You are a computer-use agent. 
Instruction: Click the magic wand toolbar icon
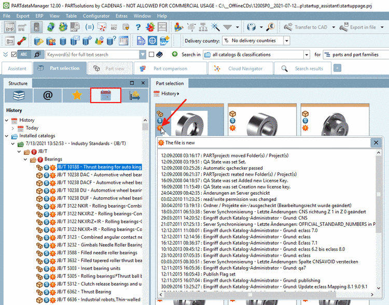tap(215, 27)
